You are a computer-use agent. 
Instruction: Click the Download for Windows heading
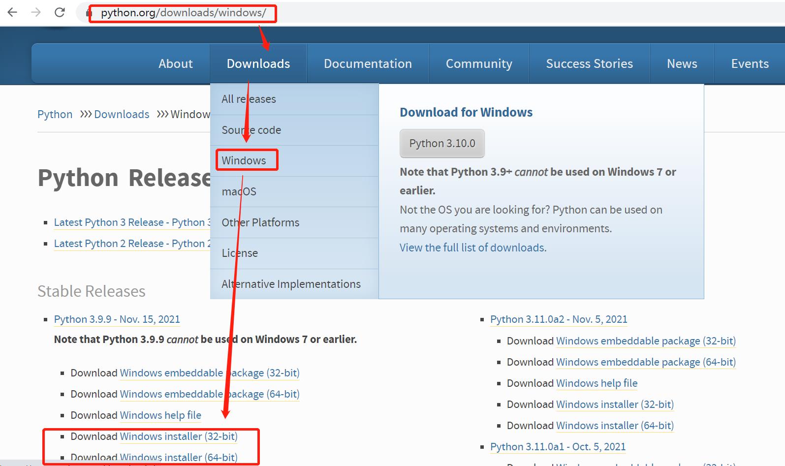[x=466, y=112]
